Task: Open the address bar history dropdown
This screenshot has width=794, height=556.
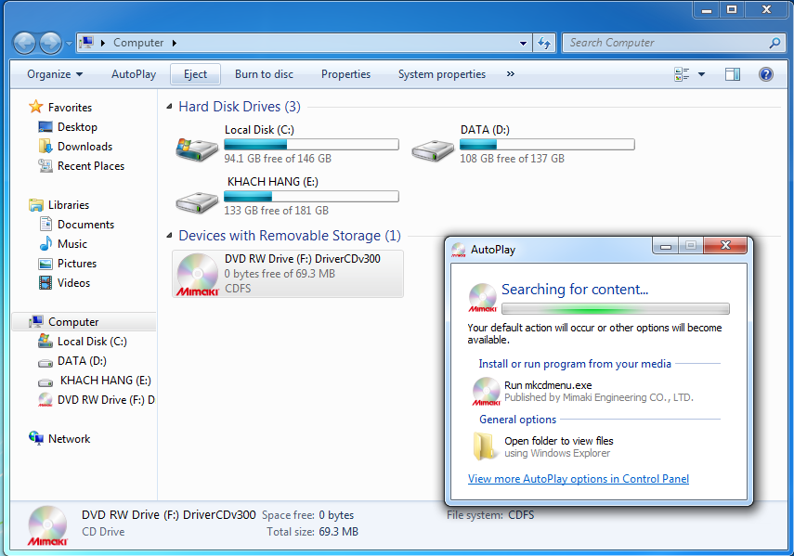Action: tap(525, 43)
